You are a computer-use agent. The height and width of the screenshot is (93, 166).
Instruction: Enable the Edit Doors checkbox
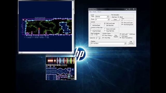(x=128, y=34)
